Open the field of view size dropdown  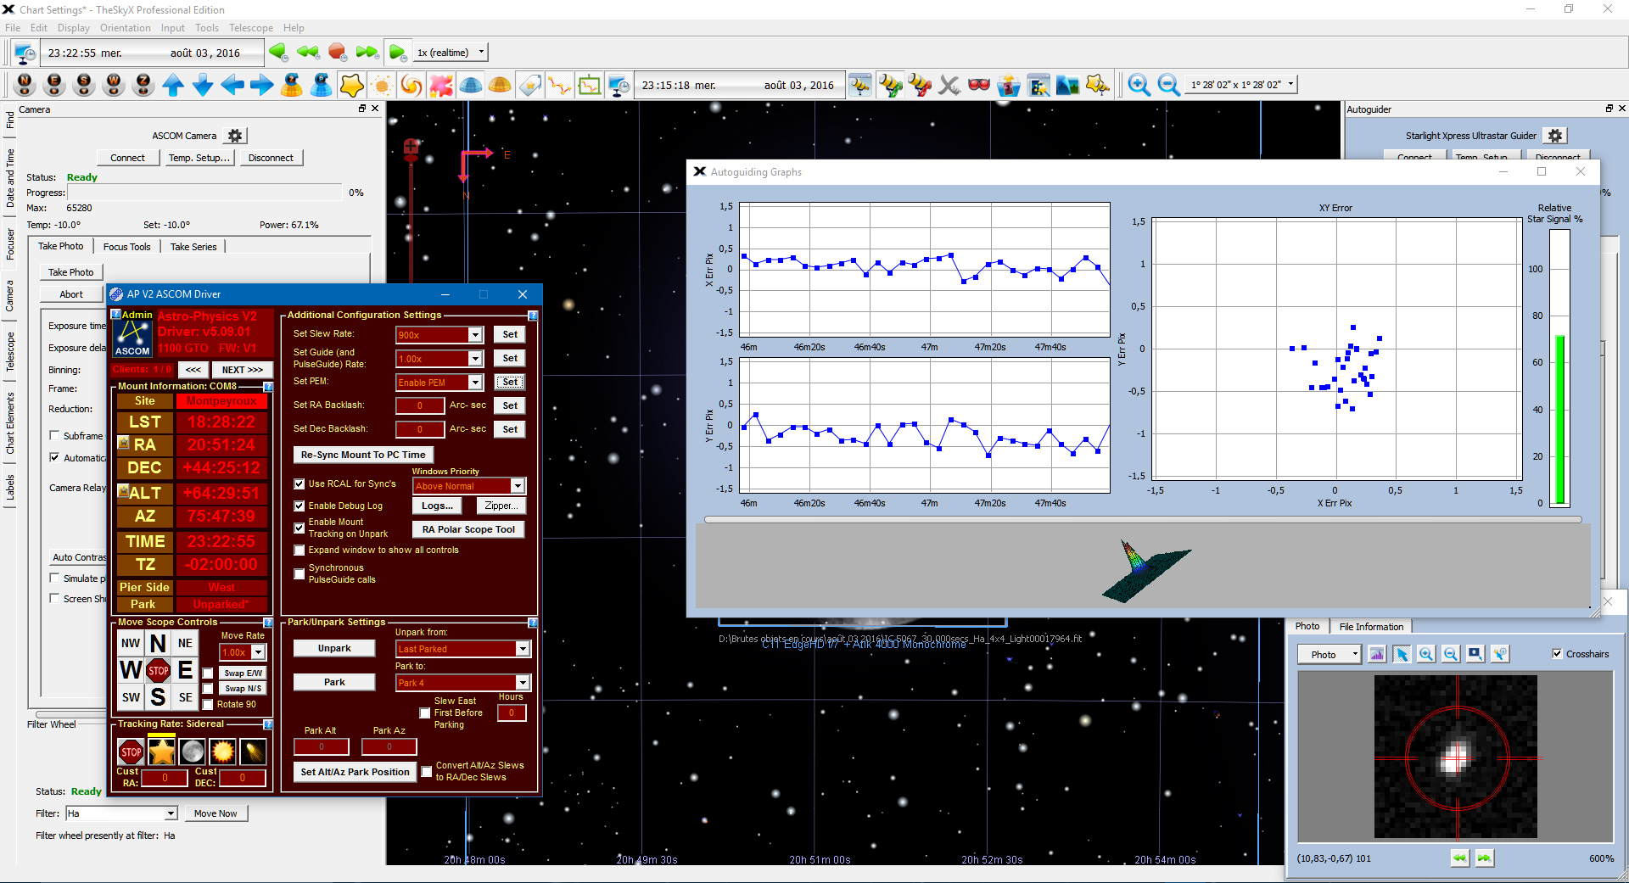click(x=1291, y=84)
